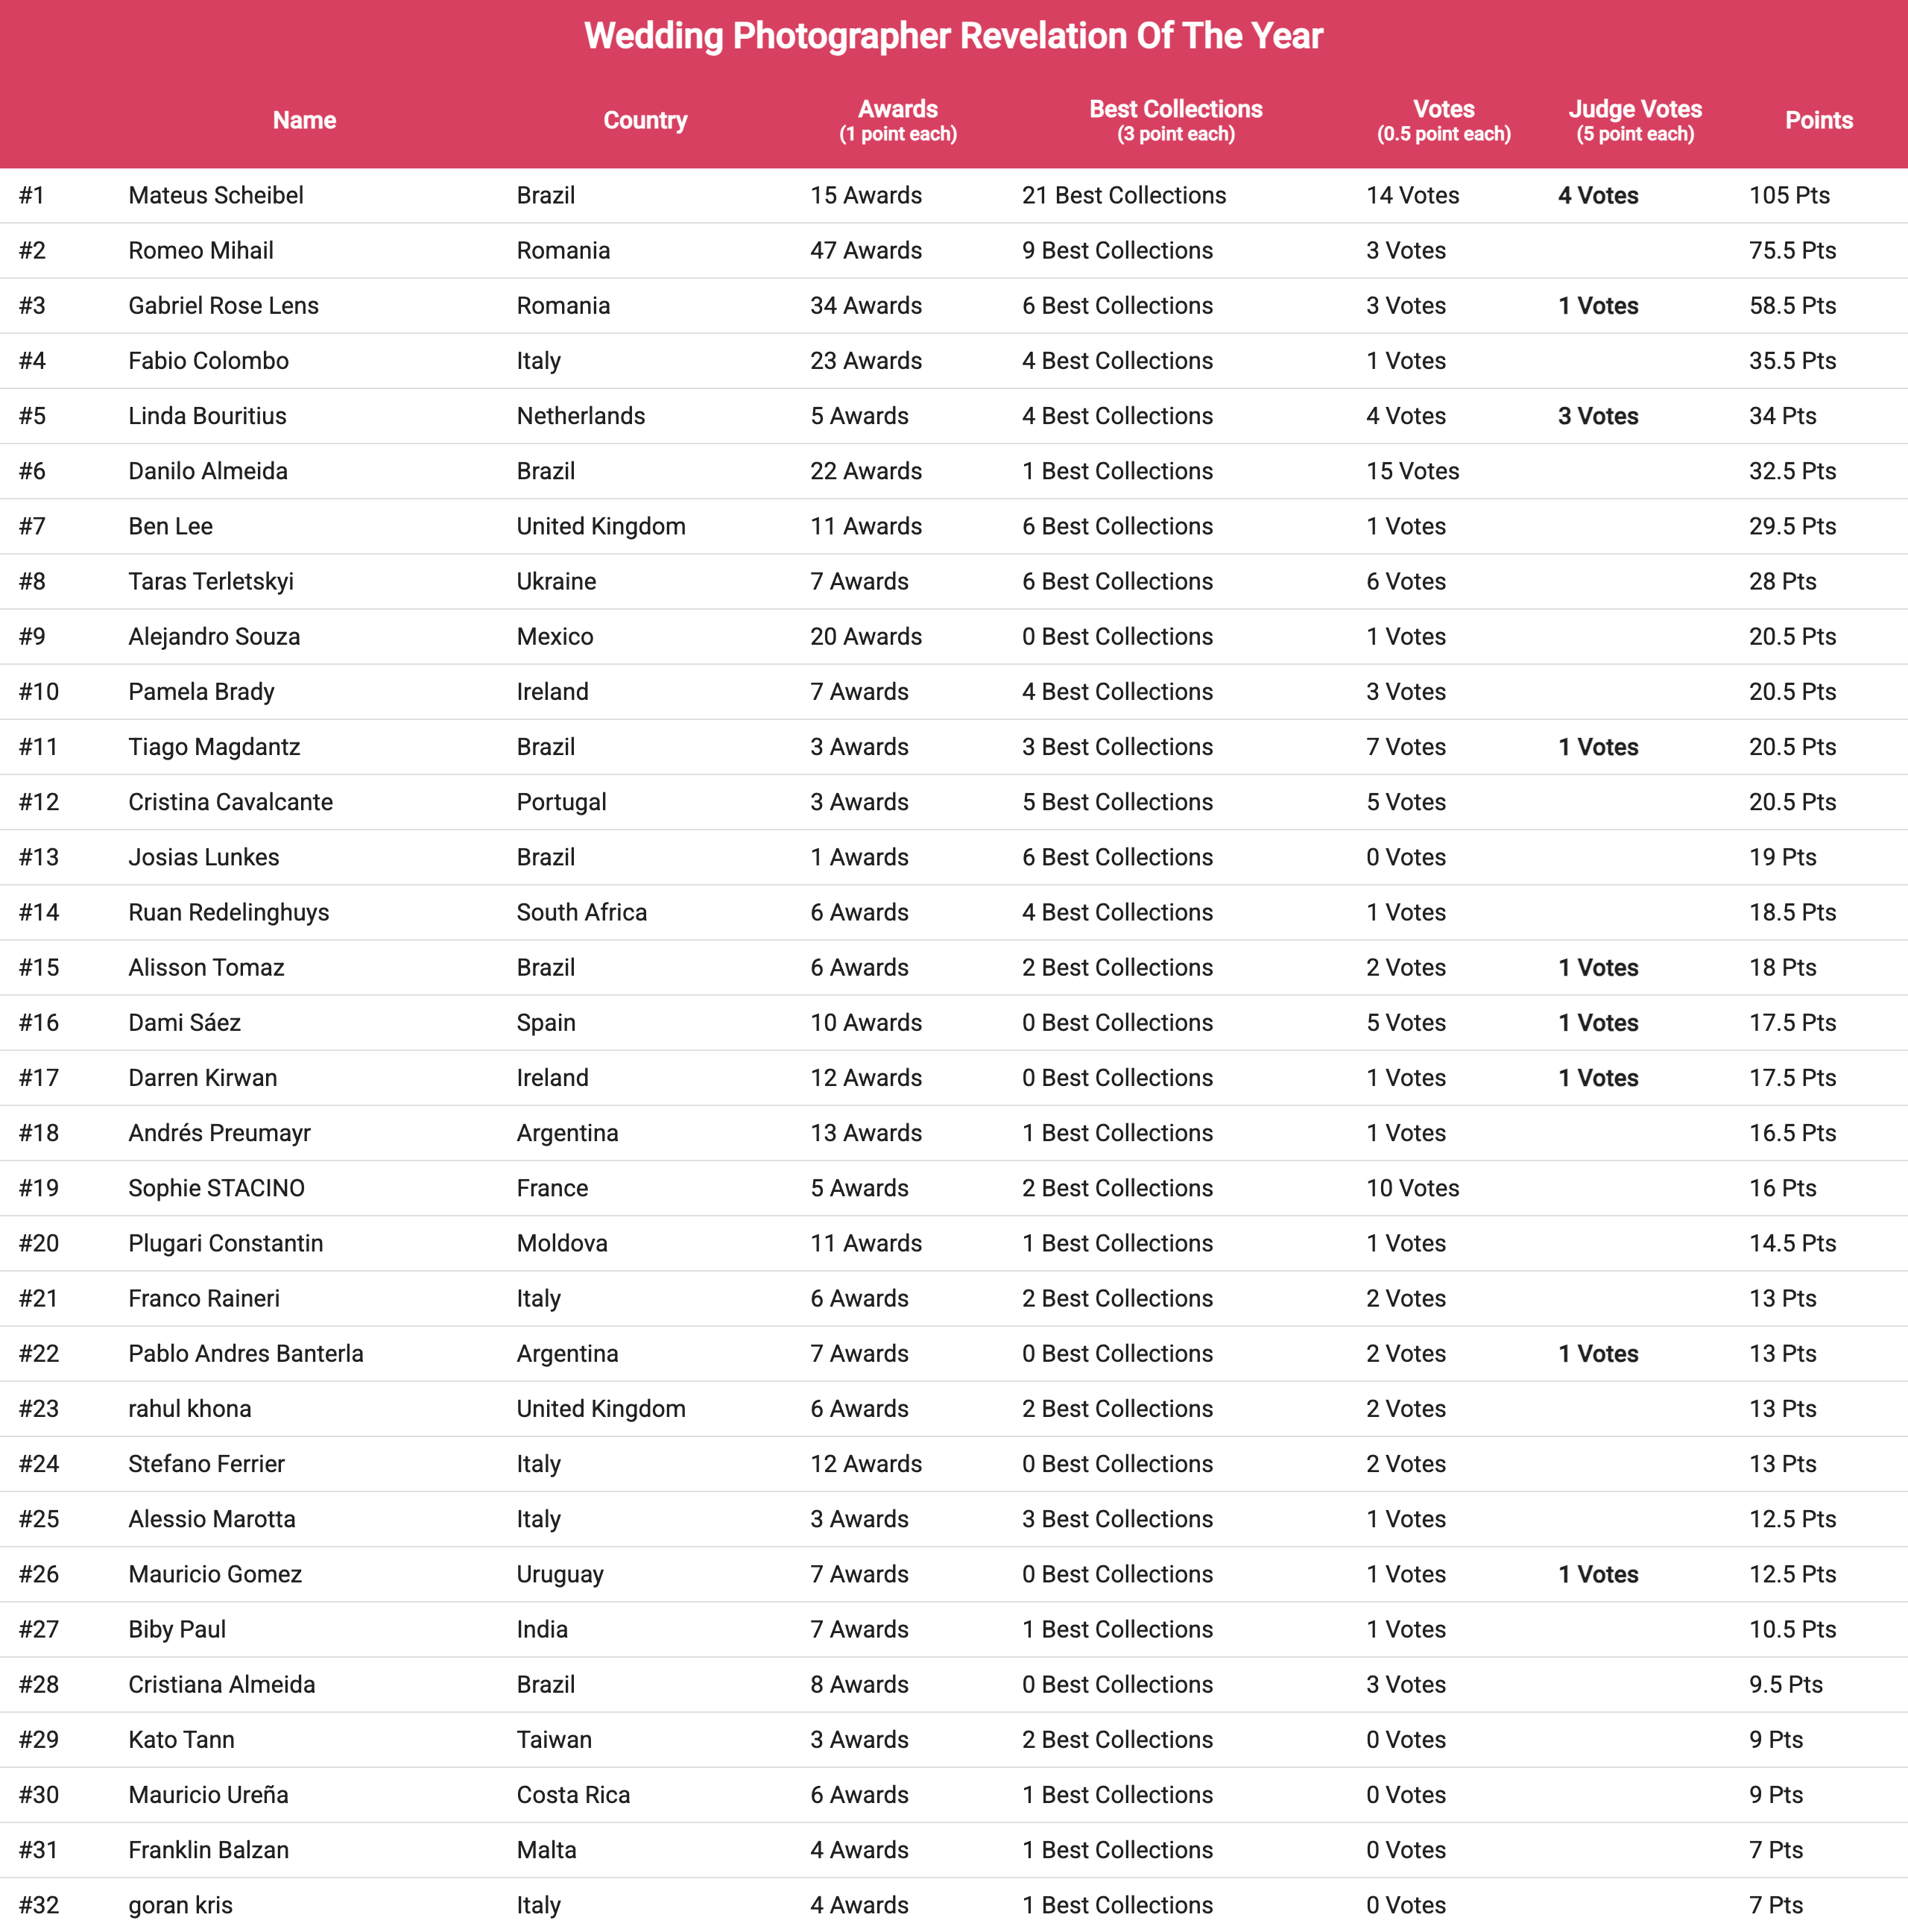Select photographer Linda Bouritius

point(207,416)
